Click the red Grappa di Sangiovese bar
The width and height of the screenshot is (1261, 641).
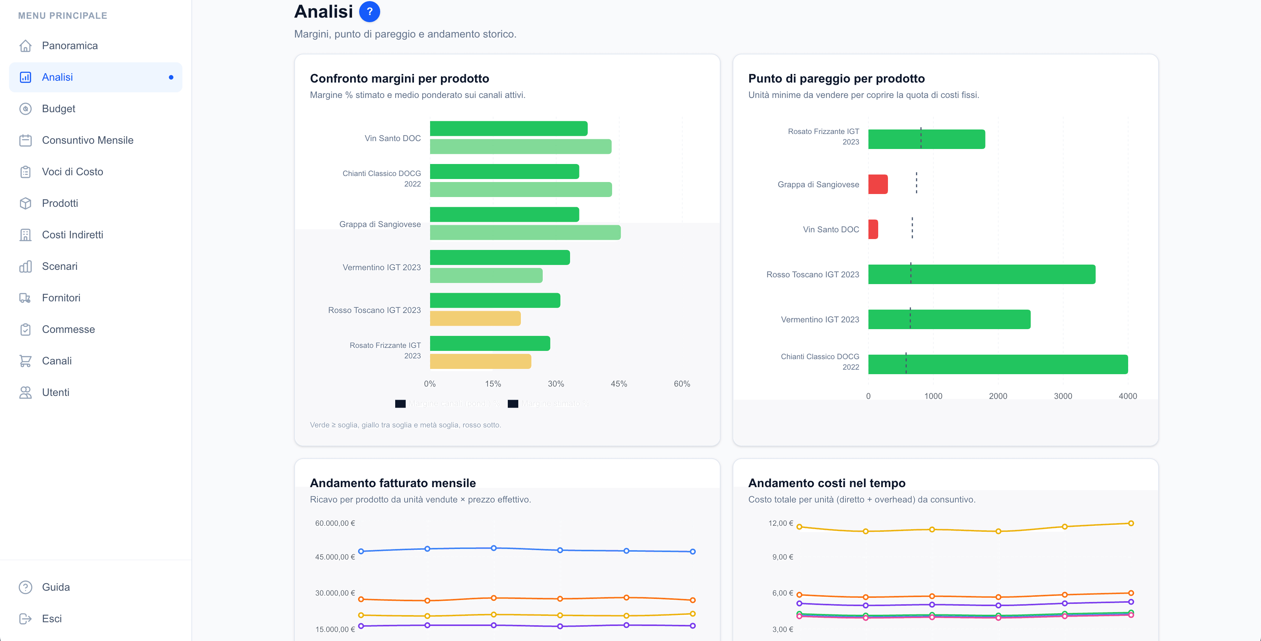point(878,184)
